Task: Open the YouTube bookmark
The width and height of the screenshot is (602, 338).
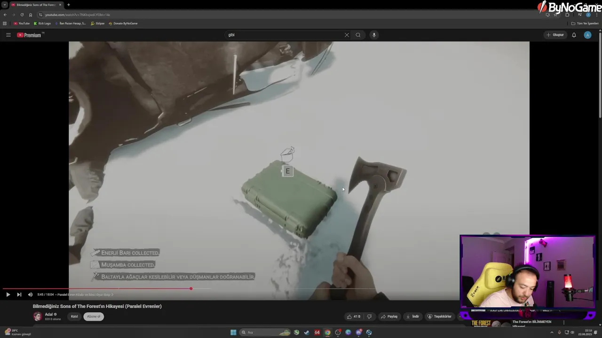Action: [x=22, y=23]
